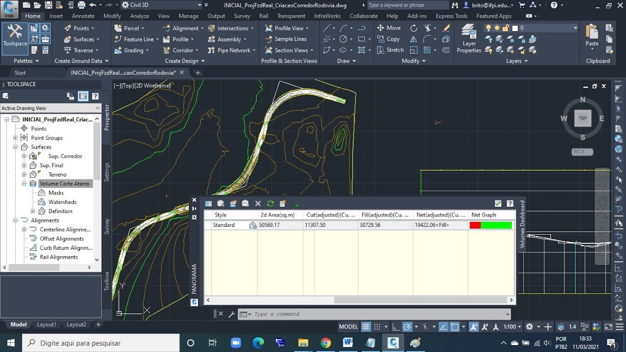
Task: Select the Line tool in Draw panel
Action: (327, 28)
